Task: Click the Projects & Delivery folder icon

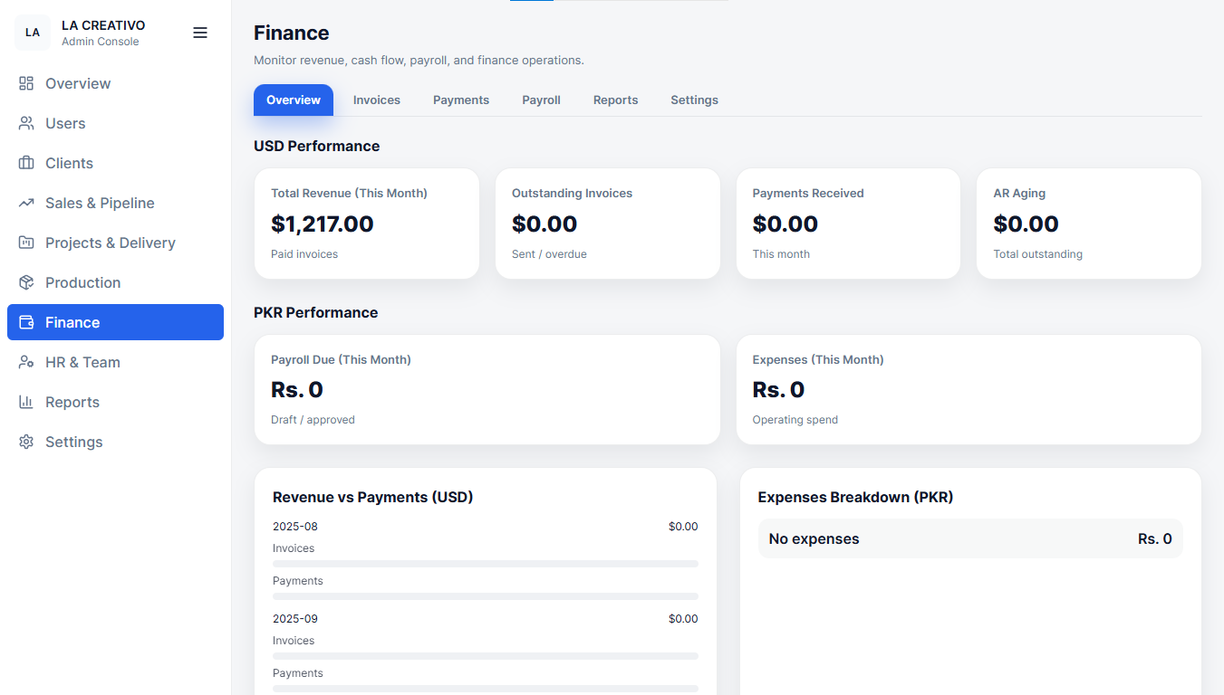Action: pos(26,243)
